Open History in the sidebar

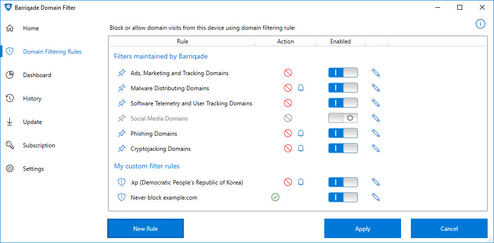[x=32, y=99]
